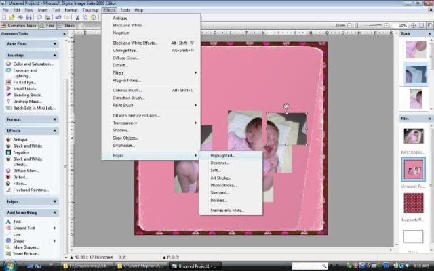Click the Cut scissors toolbar icon

77,17
